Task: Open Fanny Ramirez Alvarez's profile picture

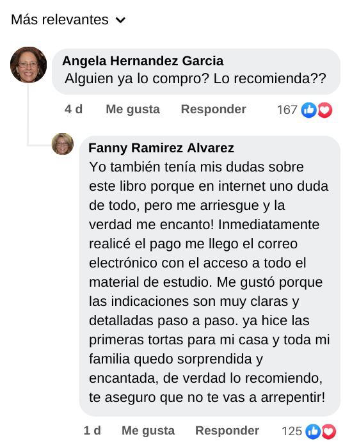Action: [63, 144]
